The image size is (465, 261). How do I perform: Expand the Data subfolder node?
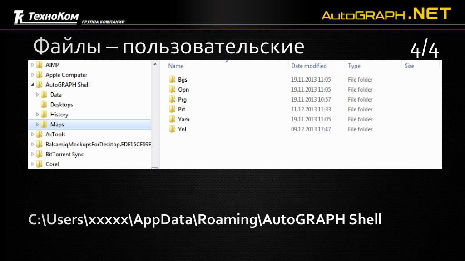(37, 95)
